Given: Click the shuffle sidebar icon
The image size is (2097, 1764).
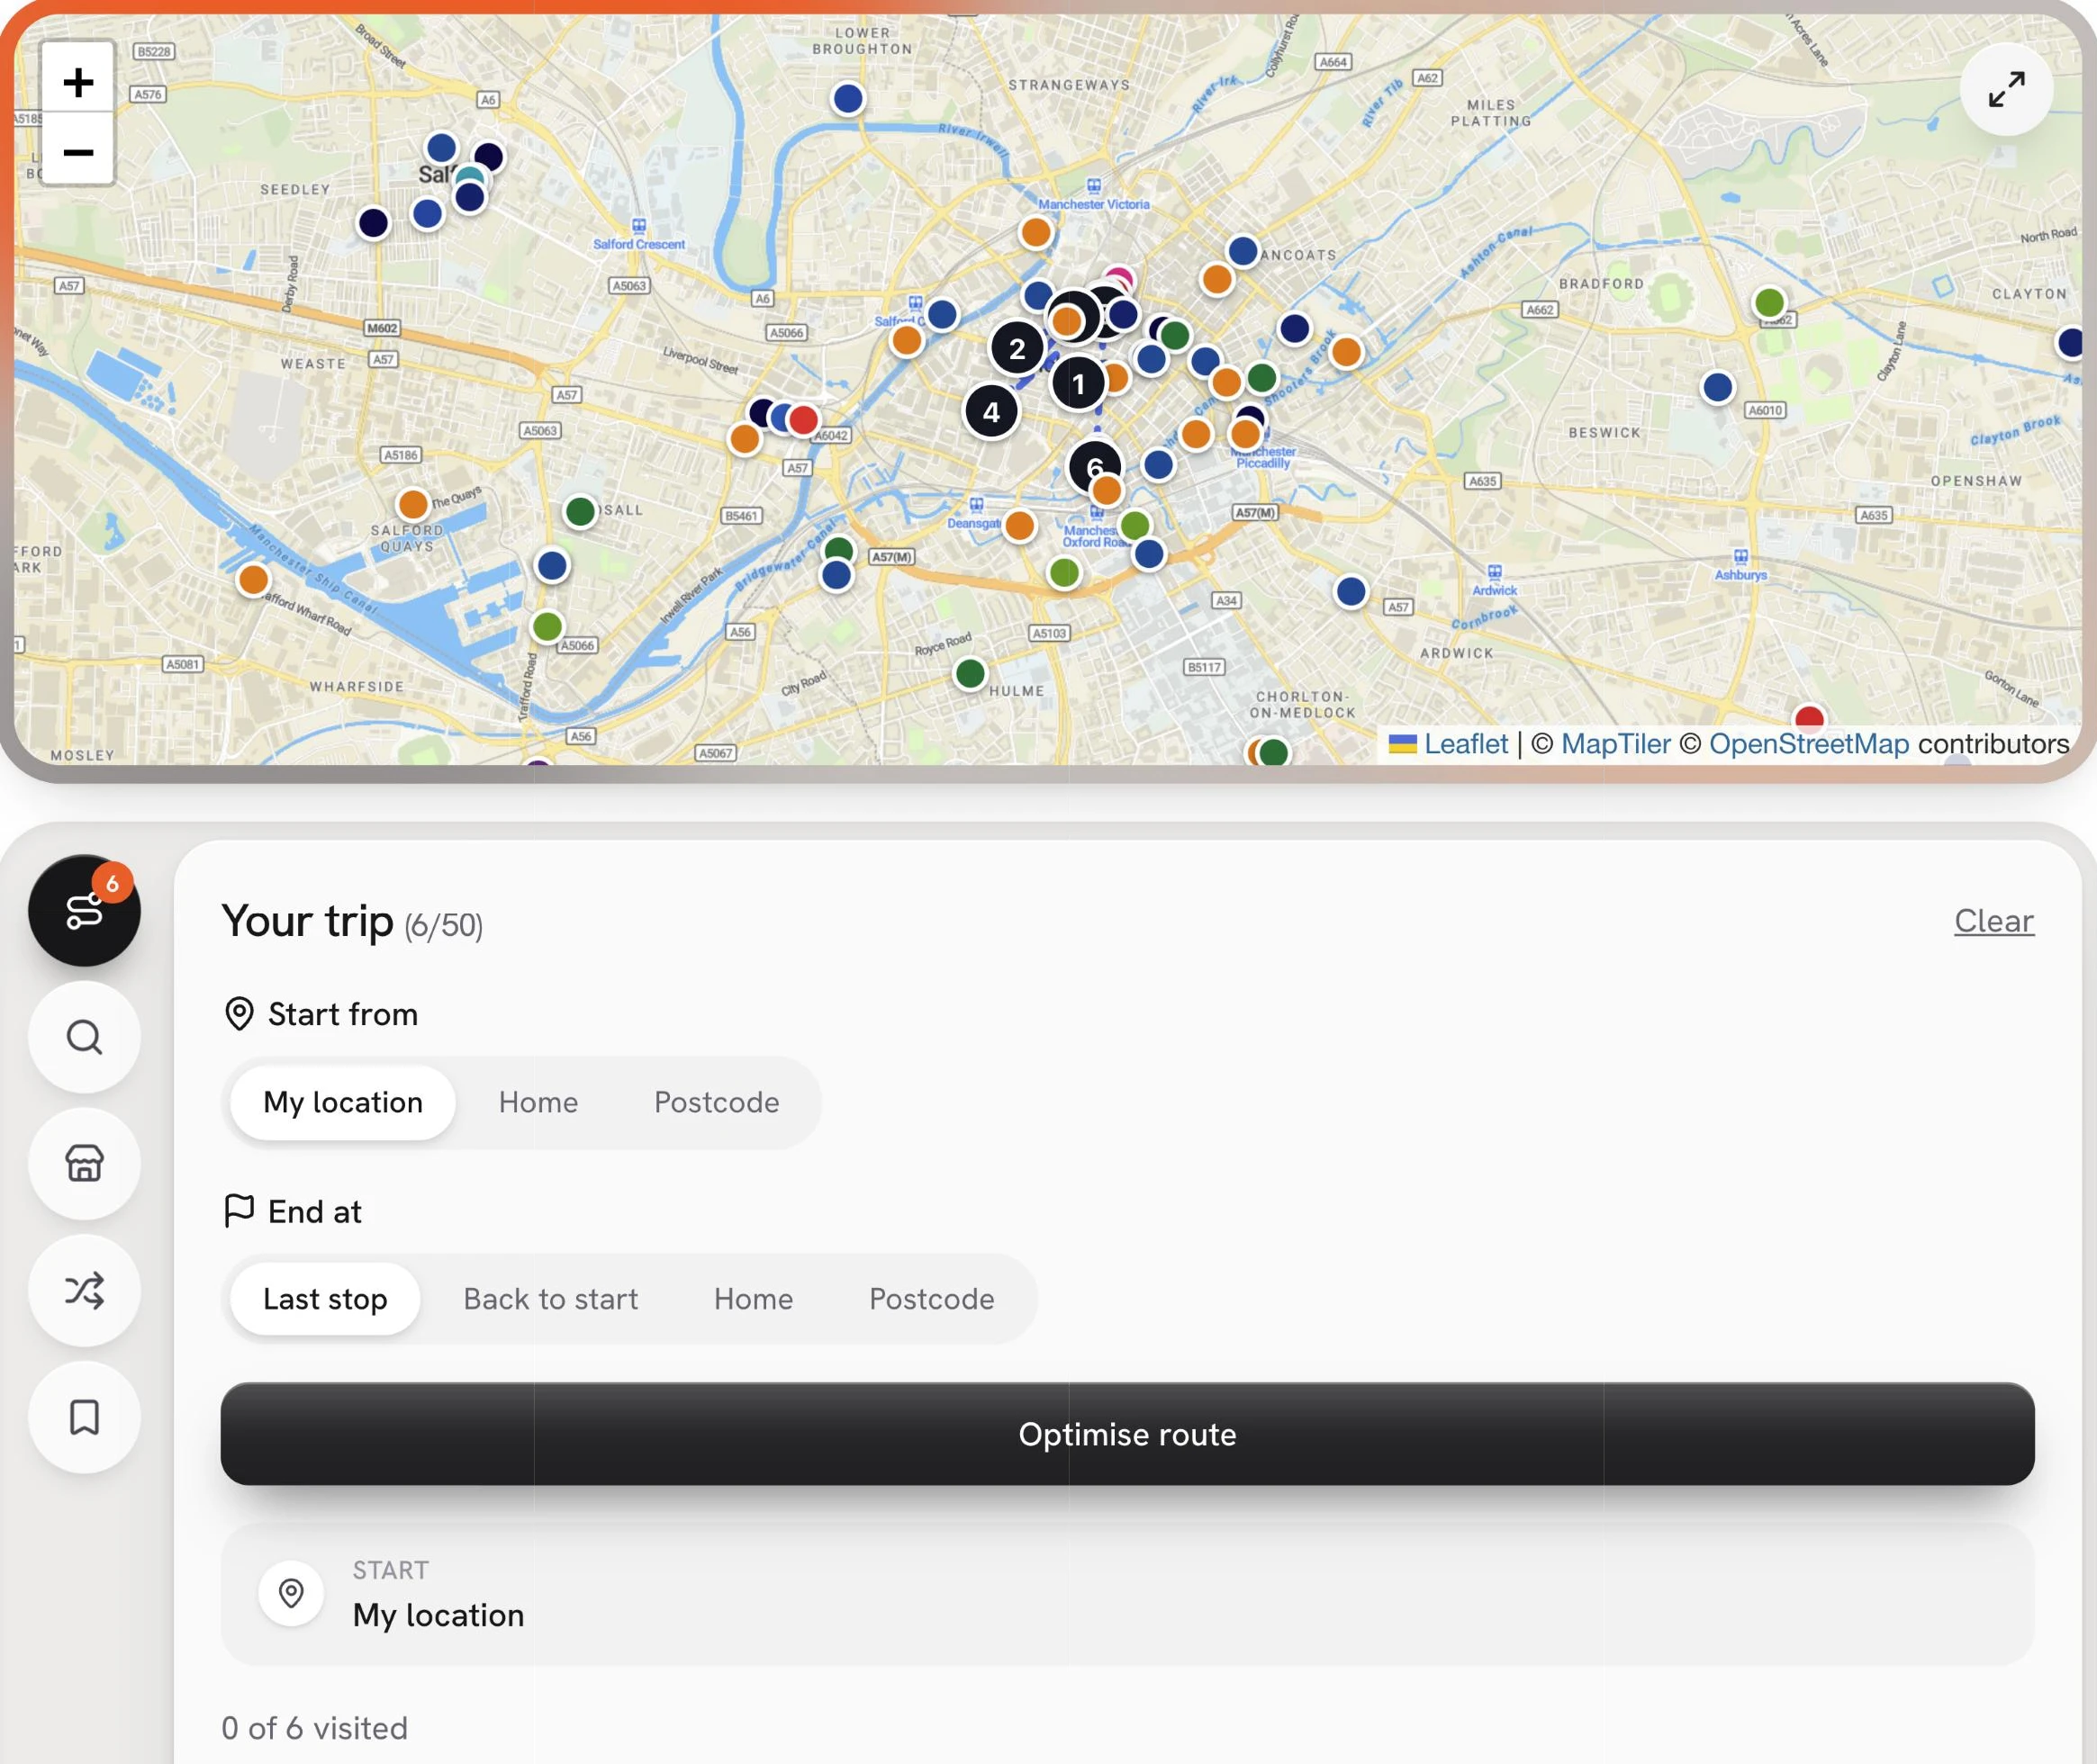Looking at the screenshot, I should [x=84, y=1290].
